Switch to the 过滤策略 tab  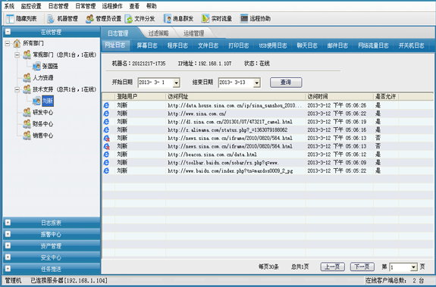158,33
